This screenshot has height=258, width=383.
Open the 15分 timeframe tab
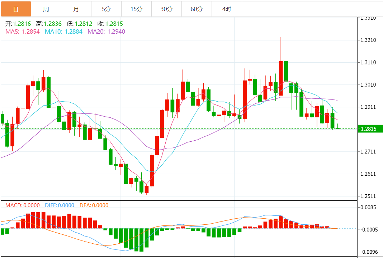point(136,9)
